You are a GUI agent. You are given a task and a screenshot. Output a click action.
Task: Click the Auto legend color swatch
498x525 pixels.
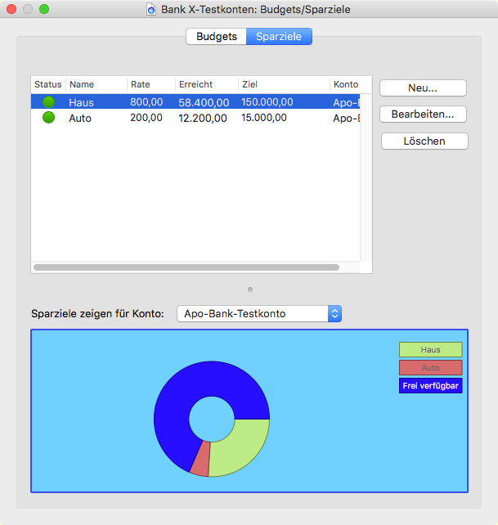pos(430,367)
